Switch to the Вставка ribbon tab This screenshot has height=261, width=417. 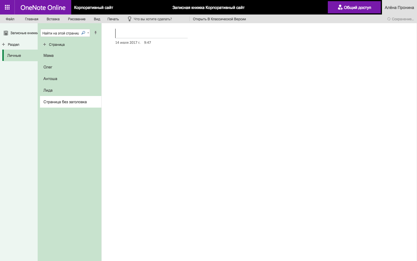point(53,19)
